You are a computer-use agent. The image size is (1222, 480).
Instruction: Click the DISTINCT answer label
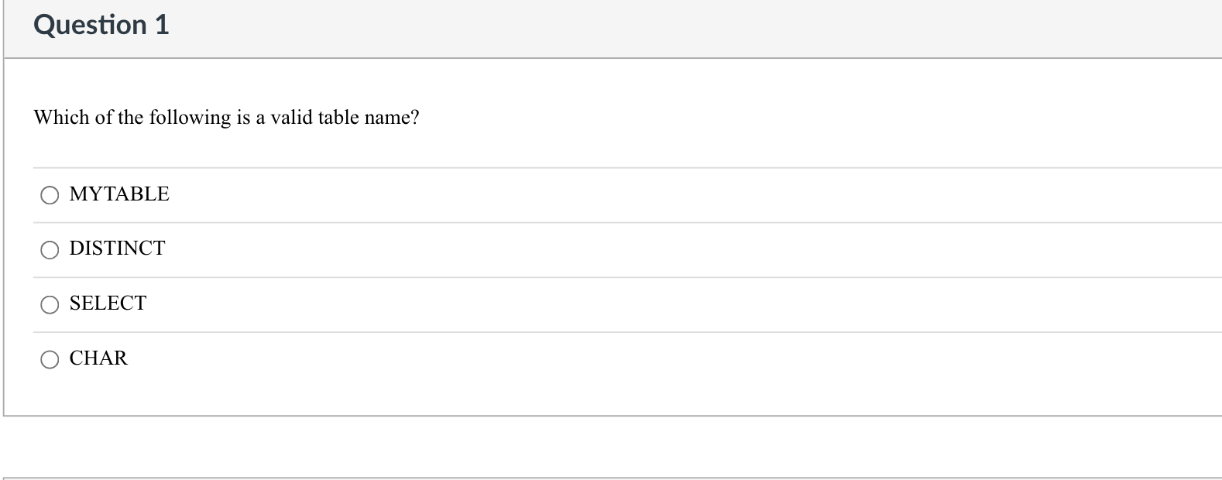tap(116, 249)
